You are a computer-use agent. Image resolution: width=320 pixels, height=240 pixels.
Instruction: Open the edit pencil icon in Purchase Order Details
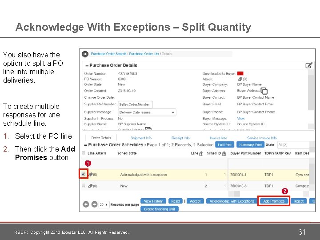[309, 65]
